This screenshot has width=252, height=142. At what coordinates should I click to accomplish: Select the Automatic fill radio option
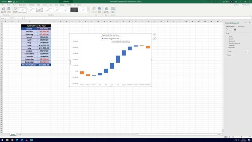point(228,48)
